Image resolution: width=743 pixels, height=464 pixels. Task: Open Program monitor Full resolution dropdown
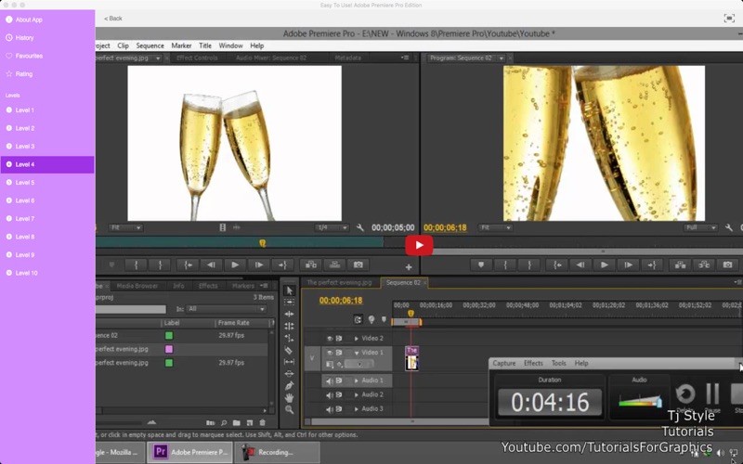click(700, 227)
